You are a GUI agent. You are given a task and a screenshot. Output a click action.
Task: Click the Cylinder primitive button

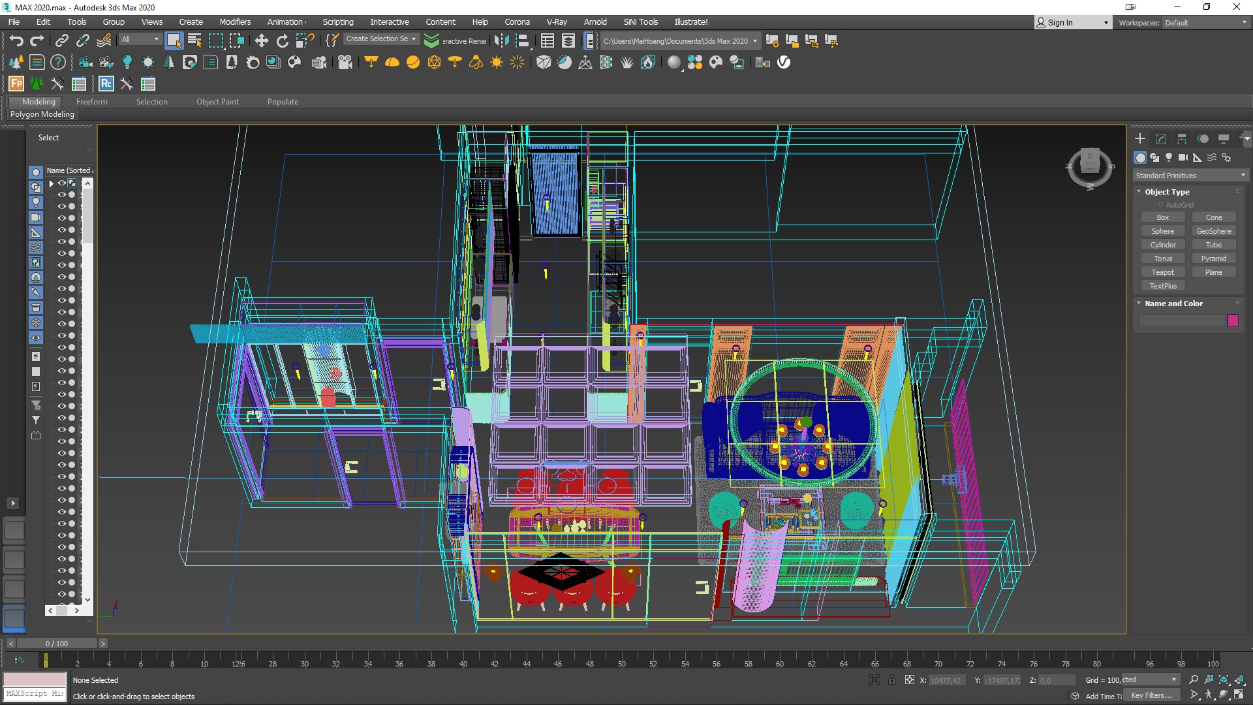coord(1162,245)
